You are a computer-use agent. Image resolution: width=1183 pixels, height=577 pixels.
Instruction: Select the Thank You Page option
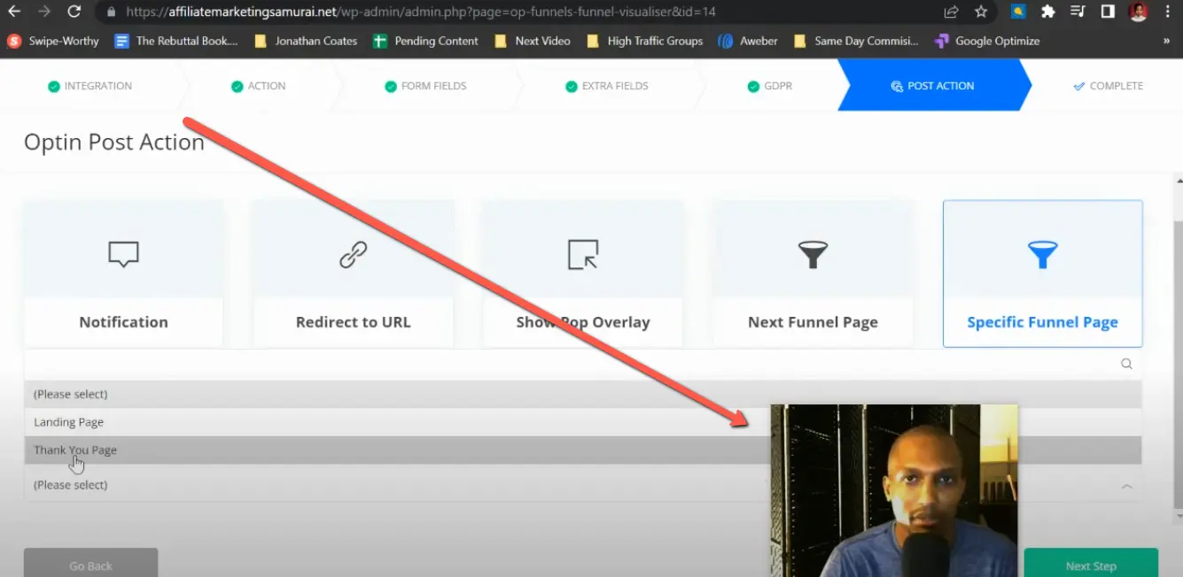pyautogui.click(x=74, y=450)
